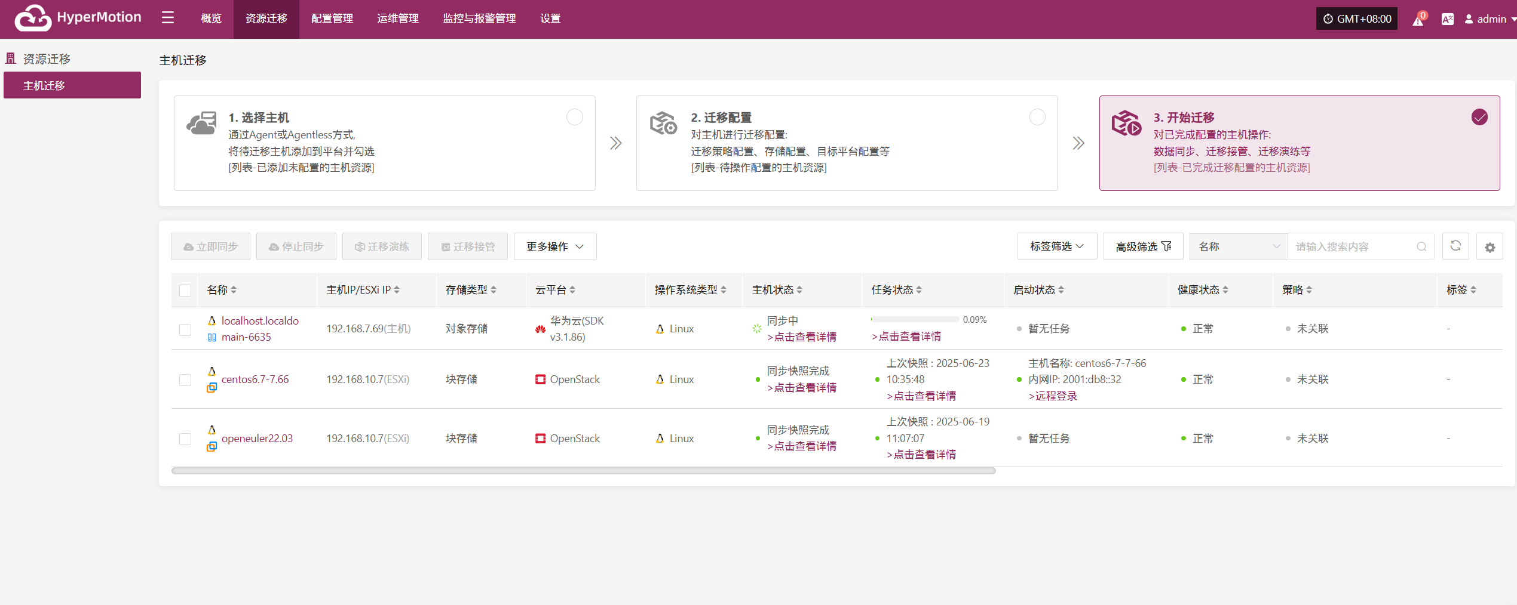The height and width of the screenshot is (605, 1517).
Task: Click the horizontal table scrollbar
Action: (x=583, y=471)
